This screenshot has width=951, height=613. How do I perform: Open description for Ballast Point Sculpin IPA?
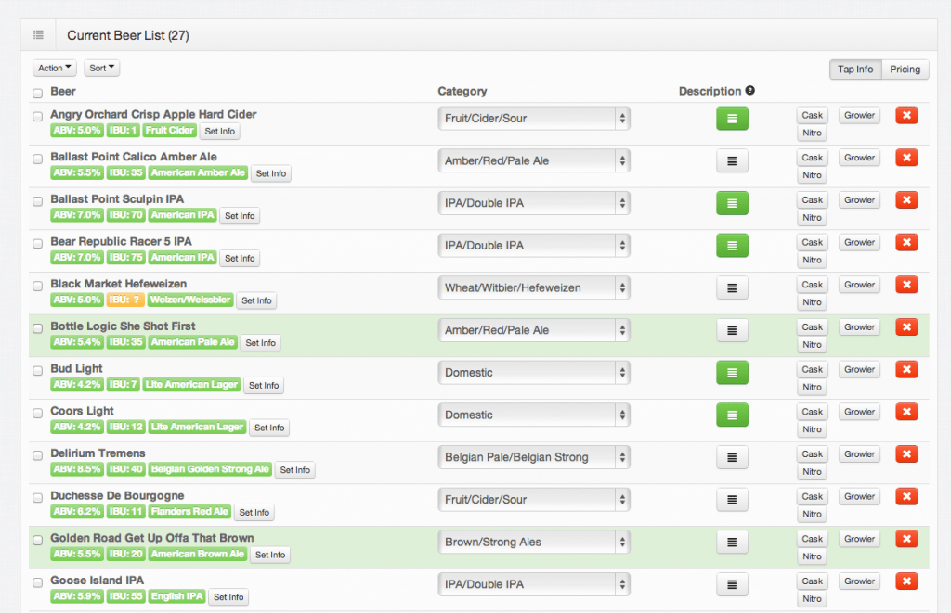[x=732, y=203]
